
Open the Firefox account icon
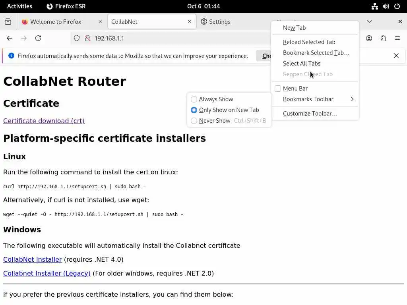tap(369, 39)
